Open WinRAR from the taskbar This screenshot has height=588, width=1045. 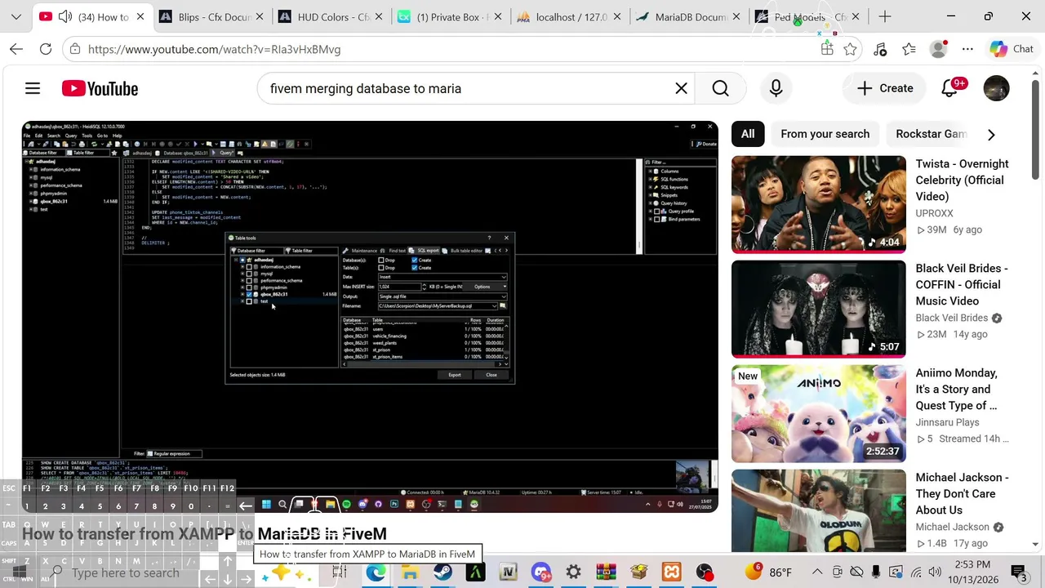point(606,572)
